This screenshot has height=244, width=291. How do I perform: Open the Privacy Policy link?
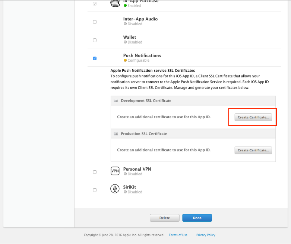206,235
